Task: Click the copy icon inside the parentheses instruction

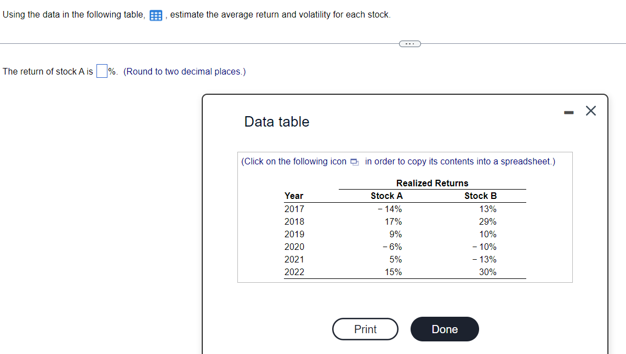Action: click(354, 162)
